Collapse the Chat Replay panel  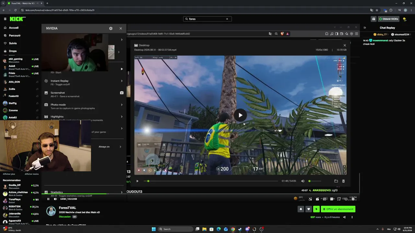coord(365,28)
